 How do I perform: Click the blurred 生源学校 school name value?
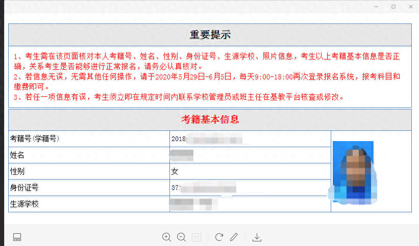tap(190, 204)
